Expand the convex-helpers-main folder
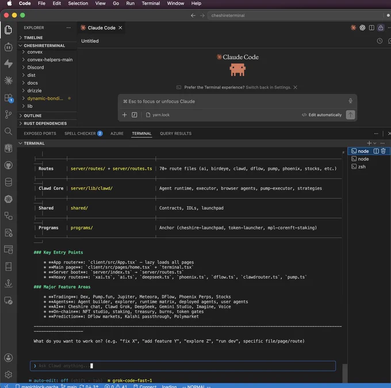The width and height of the screenshot is (391, 388). pos(49,60)
